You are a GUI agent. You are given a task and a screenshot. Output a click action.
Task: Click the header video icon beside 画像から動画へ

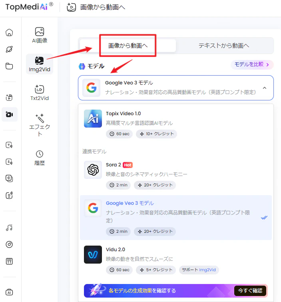click(x=71, y=7)
